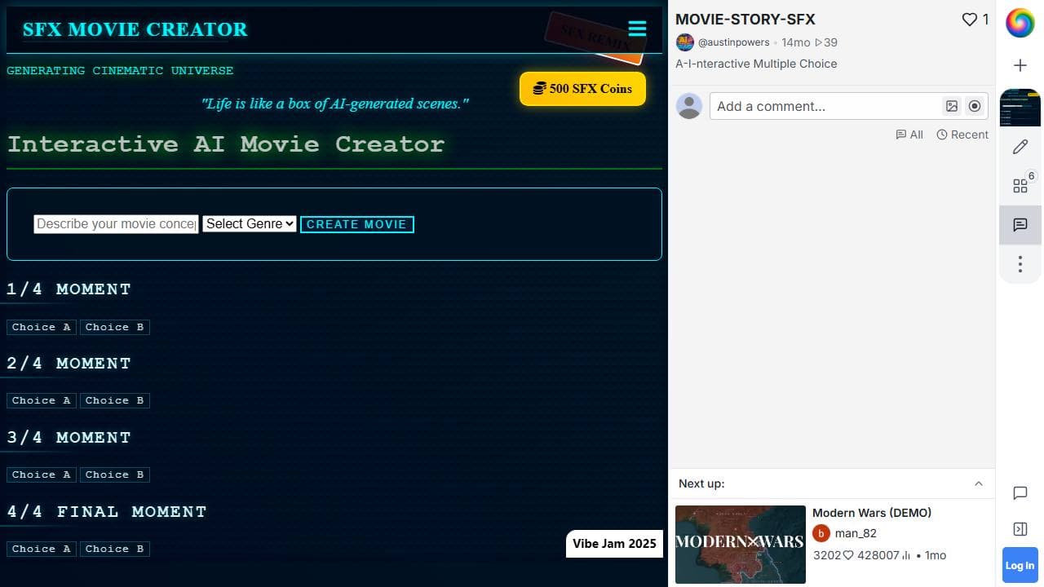The image size is (1044, 587).
Task: Attach an image to the comment
Action: [952, 106]
